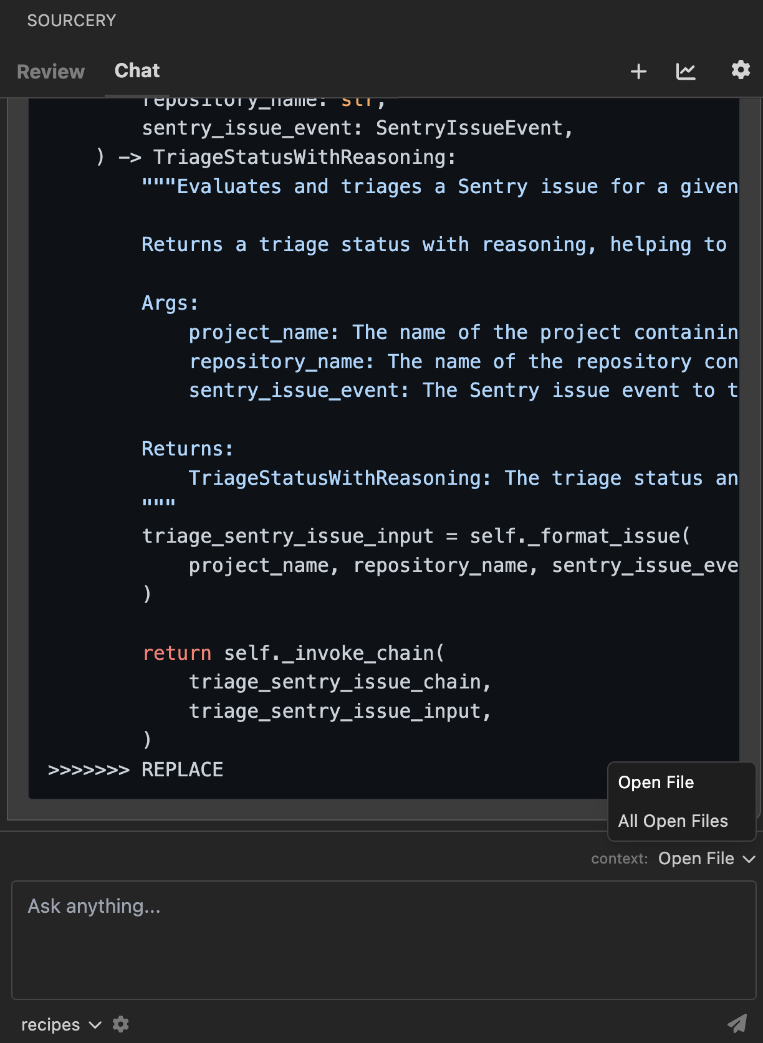Switch to the Review tab
Screen dimensions: 763x1043
click(x=50, y=72)
